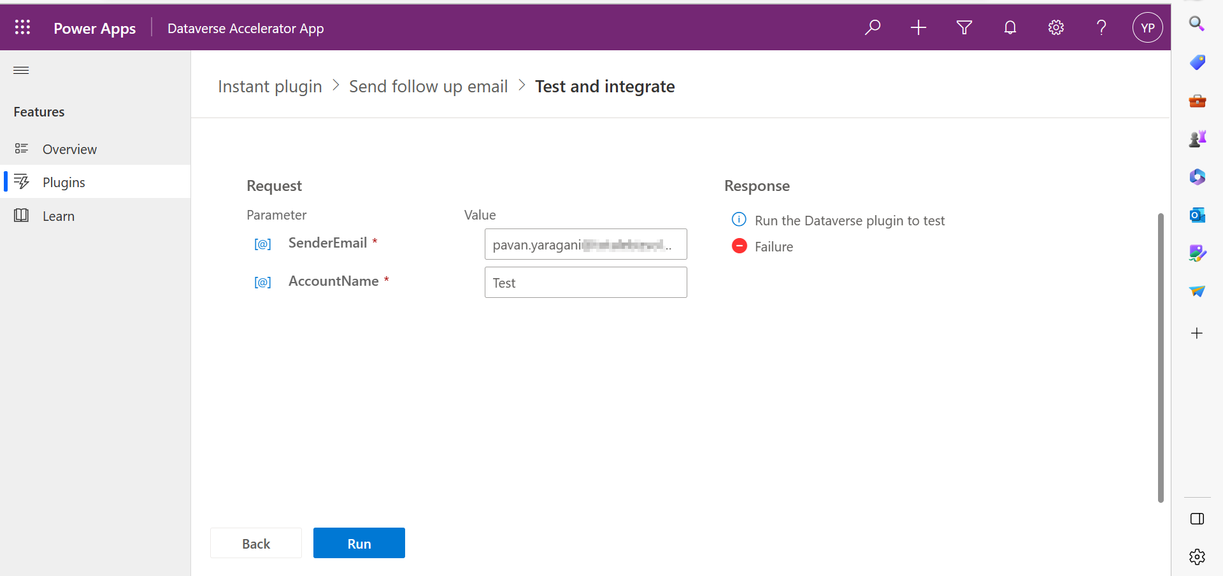Toggle Edge split screen view

(x=1198, y=519)
